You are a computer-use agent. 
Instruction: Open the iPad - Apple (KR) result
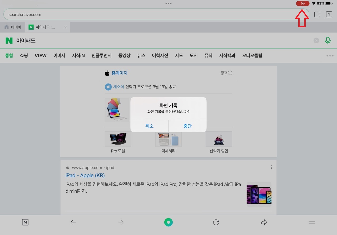click(x=85, y=175)
